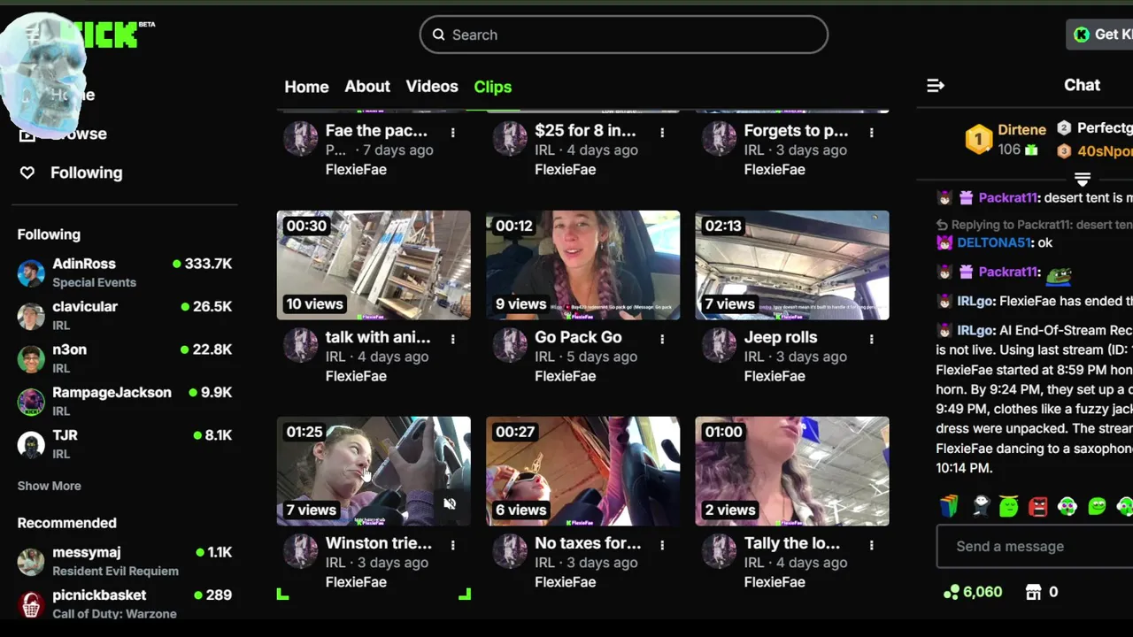Pick the red angry face emote
Image resolution: width=1133 pixels, height=637 pixels.
[1038, 506]
